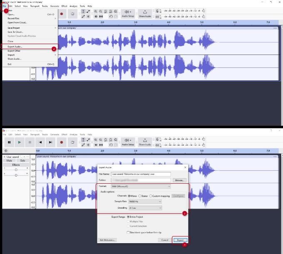Open the Format dropdown showing WAV (Microsoft)
The height and width of the screenshot is (254, 283).
point(141,187)
